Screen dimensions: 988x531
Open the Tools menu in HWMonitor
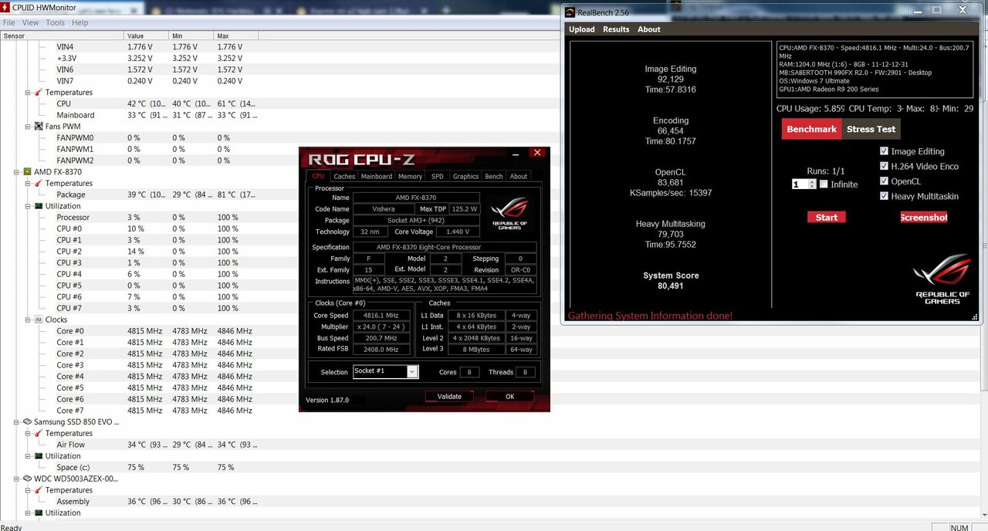pos(56,23)
